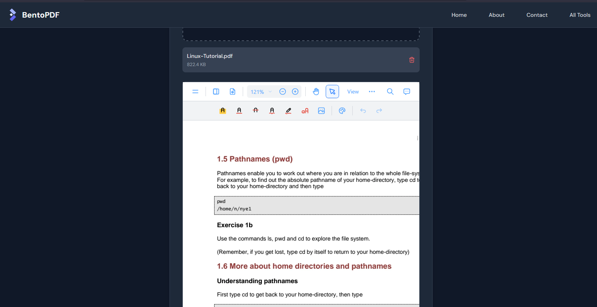
Task: Click the 822.4 KB file size
Action: pyautogui.click(x=196, y=65)
